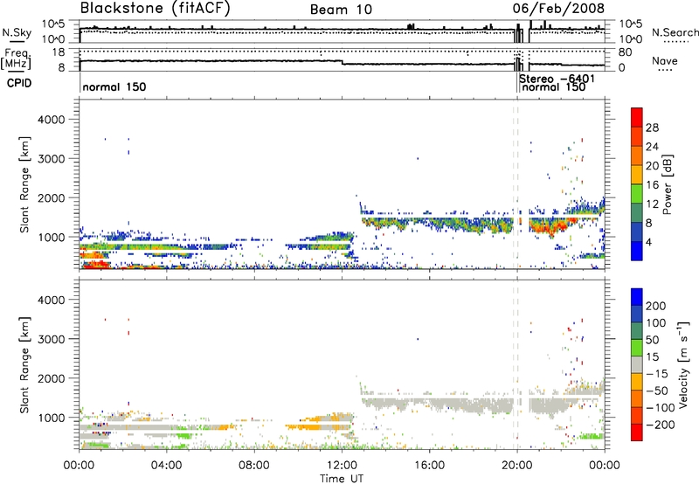
Task: Click the '50' tick on the velocity scale
Action: pyautogui.click(x=652, y=340)
